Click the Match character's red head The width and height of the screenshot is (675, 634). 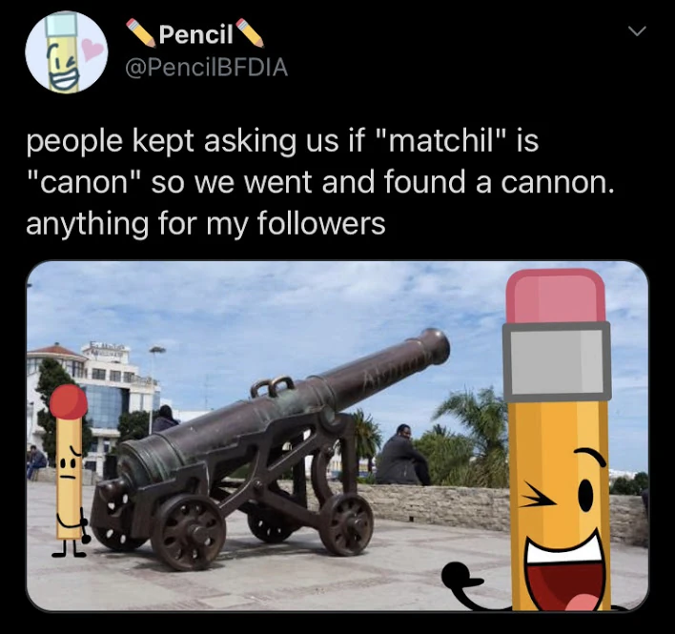click(x=69, y=402)
